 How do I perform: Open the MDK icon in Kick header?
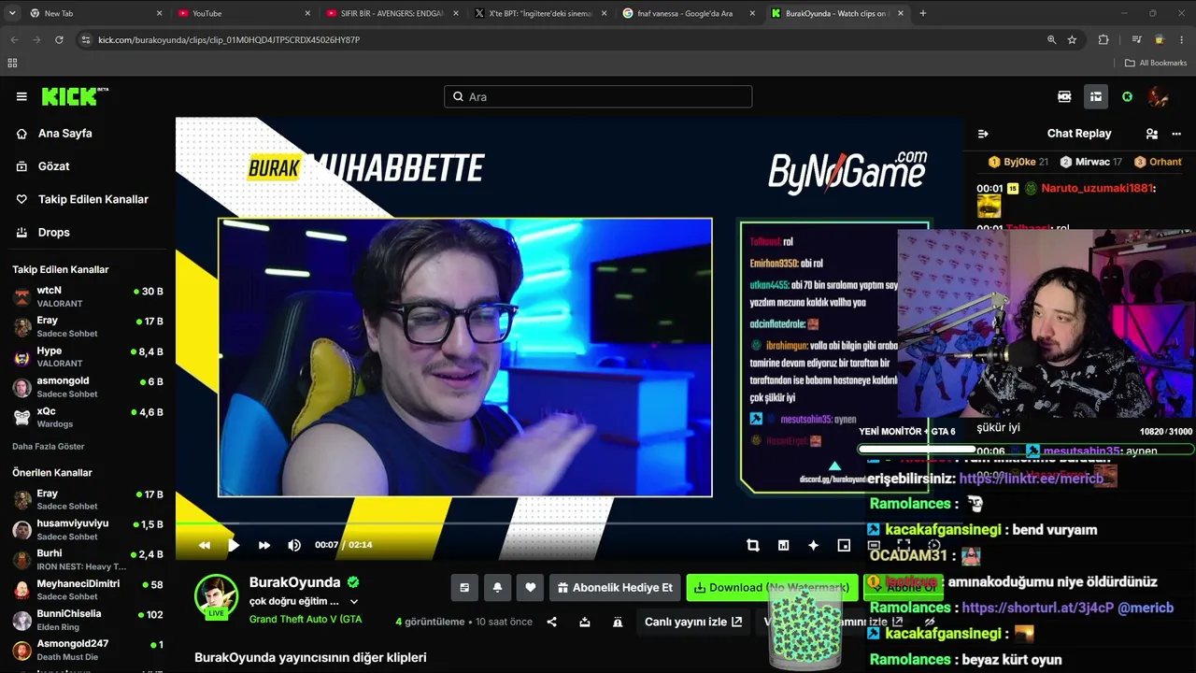click(x=1064, y=96)
